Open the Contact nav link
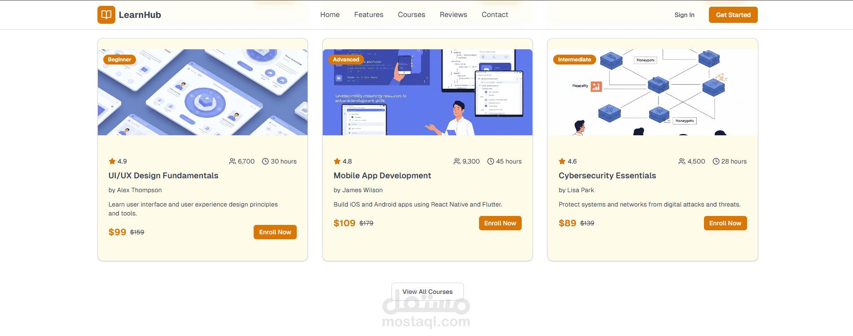The width and height of the screenshot is (853, 336). click(495, 15)
